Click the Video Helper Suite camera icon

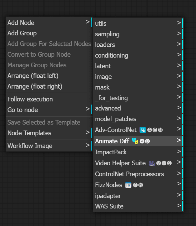[152, 163]
